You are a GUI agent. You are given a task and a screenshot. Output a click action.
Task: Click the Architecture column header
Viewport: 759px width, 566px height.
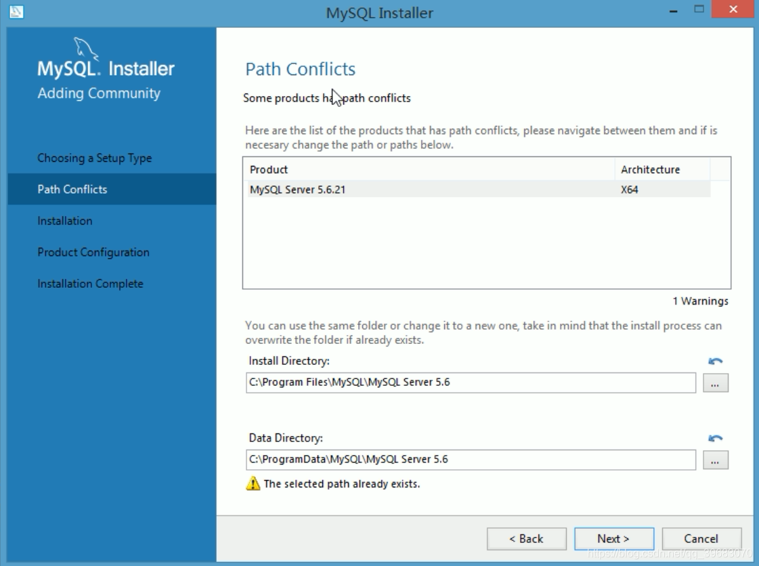(662, 169)
